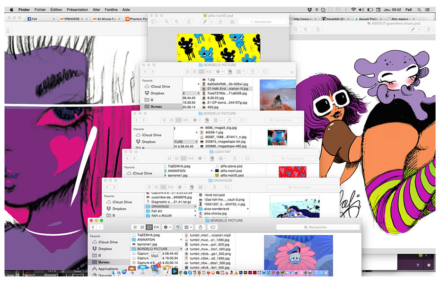Select tumblr_n2cb...go1_500.png file
The width and height of the screenshot is (440, 284).
coord(210,254)
